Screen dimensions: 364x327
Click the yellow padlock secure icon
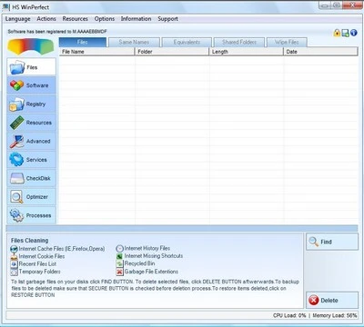pyautogui.click(x=337, y=33)
